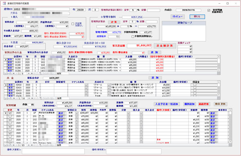The width and height of the screenshot is (241, 156).
Task: Click 年 field showing 2020
Action: point(81,10)
